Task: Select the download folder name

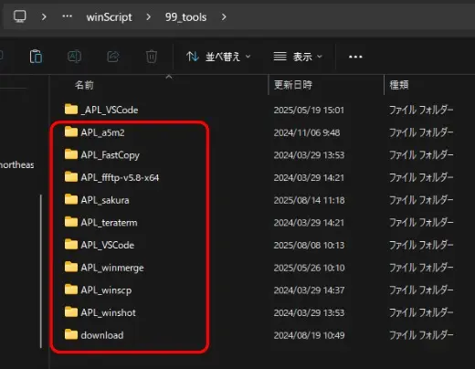Action: pyautogui.click(x=102, y=335)
